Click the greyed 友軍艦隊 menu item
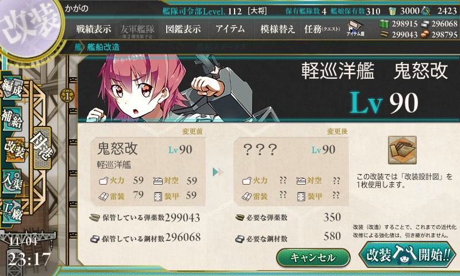Viewport: 460px width, 276px height. click(137, 30)
